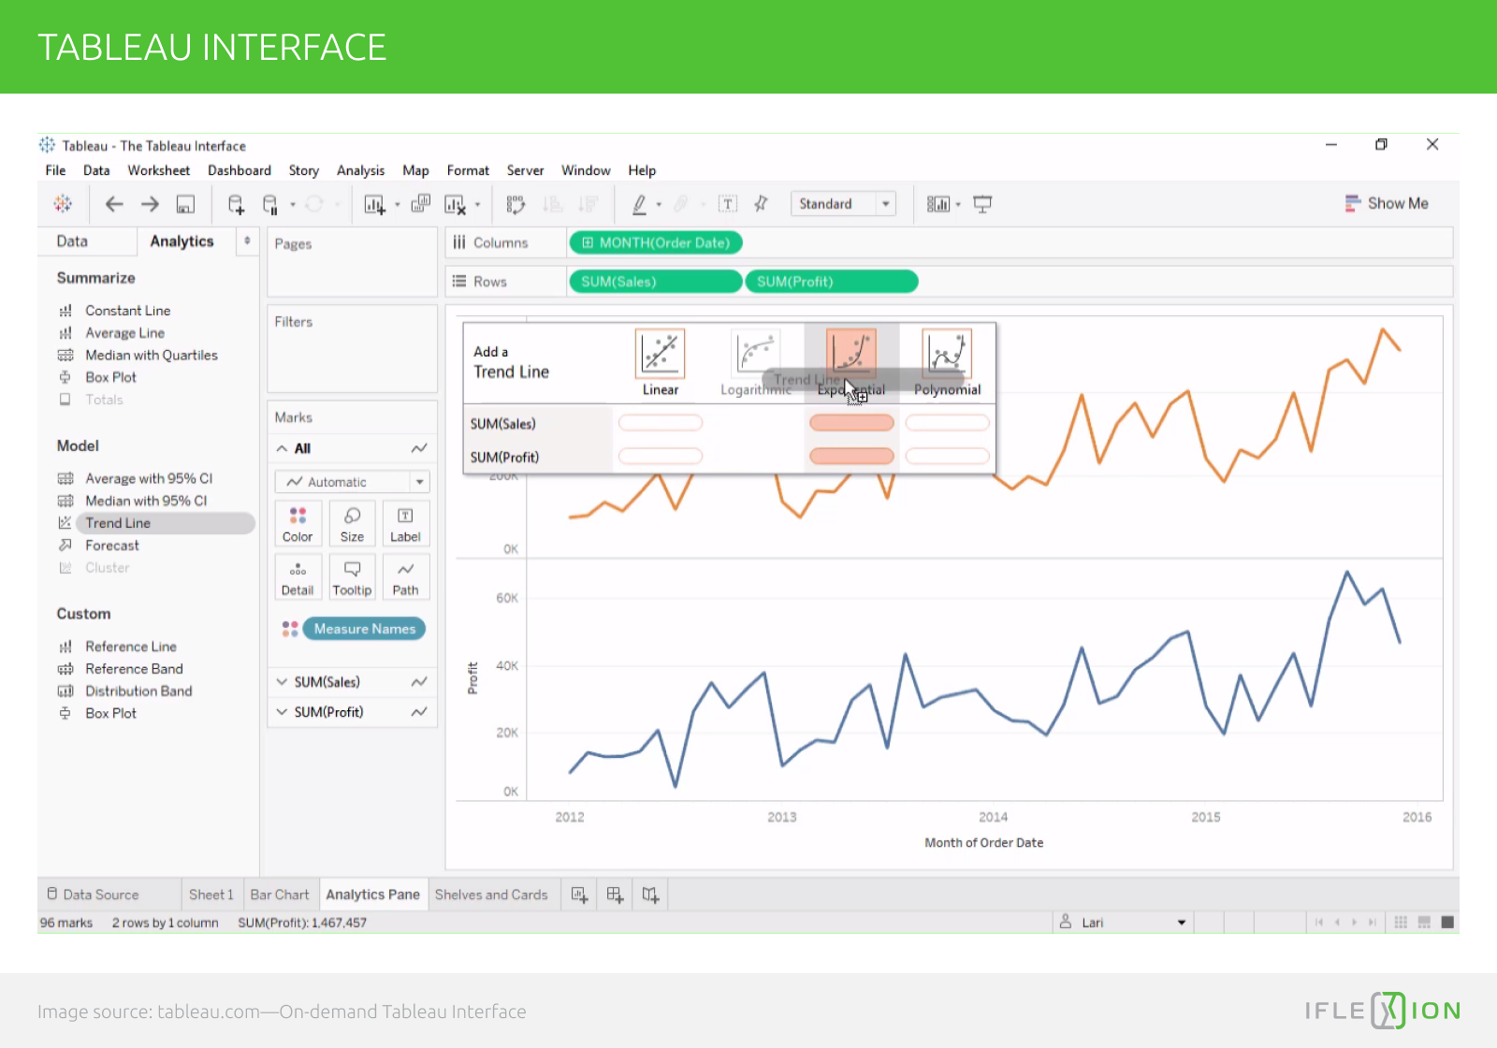This screenshot has height=1048, width=1497.
Task: Click the Redo forward arrow
Action: (150, 204)
